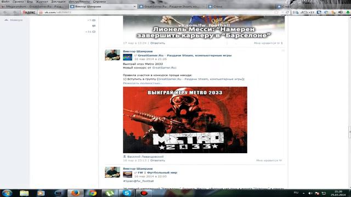Click the #Spain@fw_football hashtag

[x=138, y=181]
